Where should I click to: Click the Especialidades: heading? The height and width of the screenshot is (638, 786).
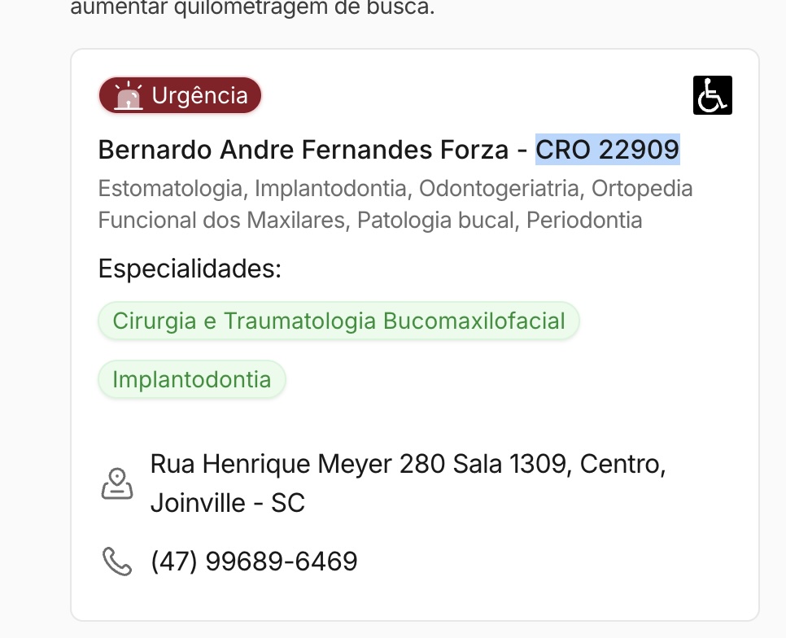190,269
